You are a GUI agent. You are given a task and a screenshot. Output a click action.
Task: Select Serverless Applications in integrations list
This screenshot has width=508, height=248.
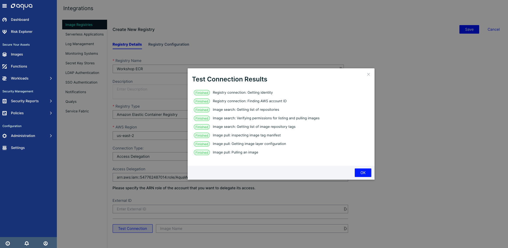(84, 34)
